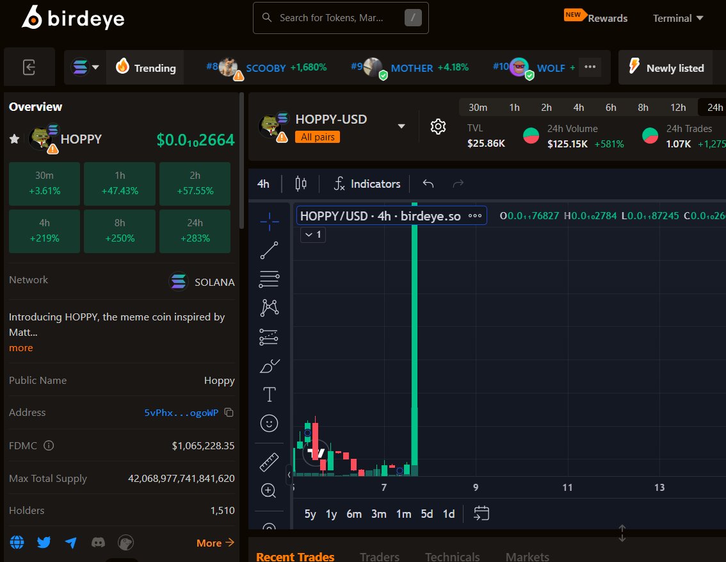The image size is (726, 562).
Task: Open the HOPPY Twitter page
Action: pos(44,542)
